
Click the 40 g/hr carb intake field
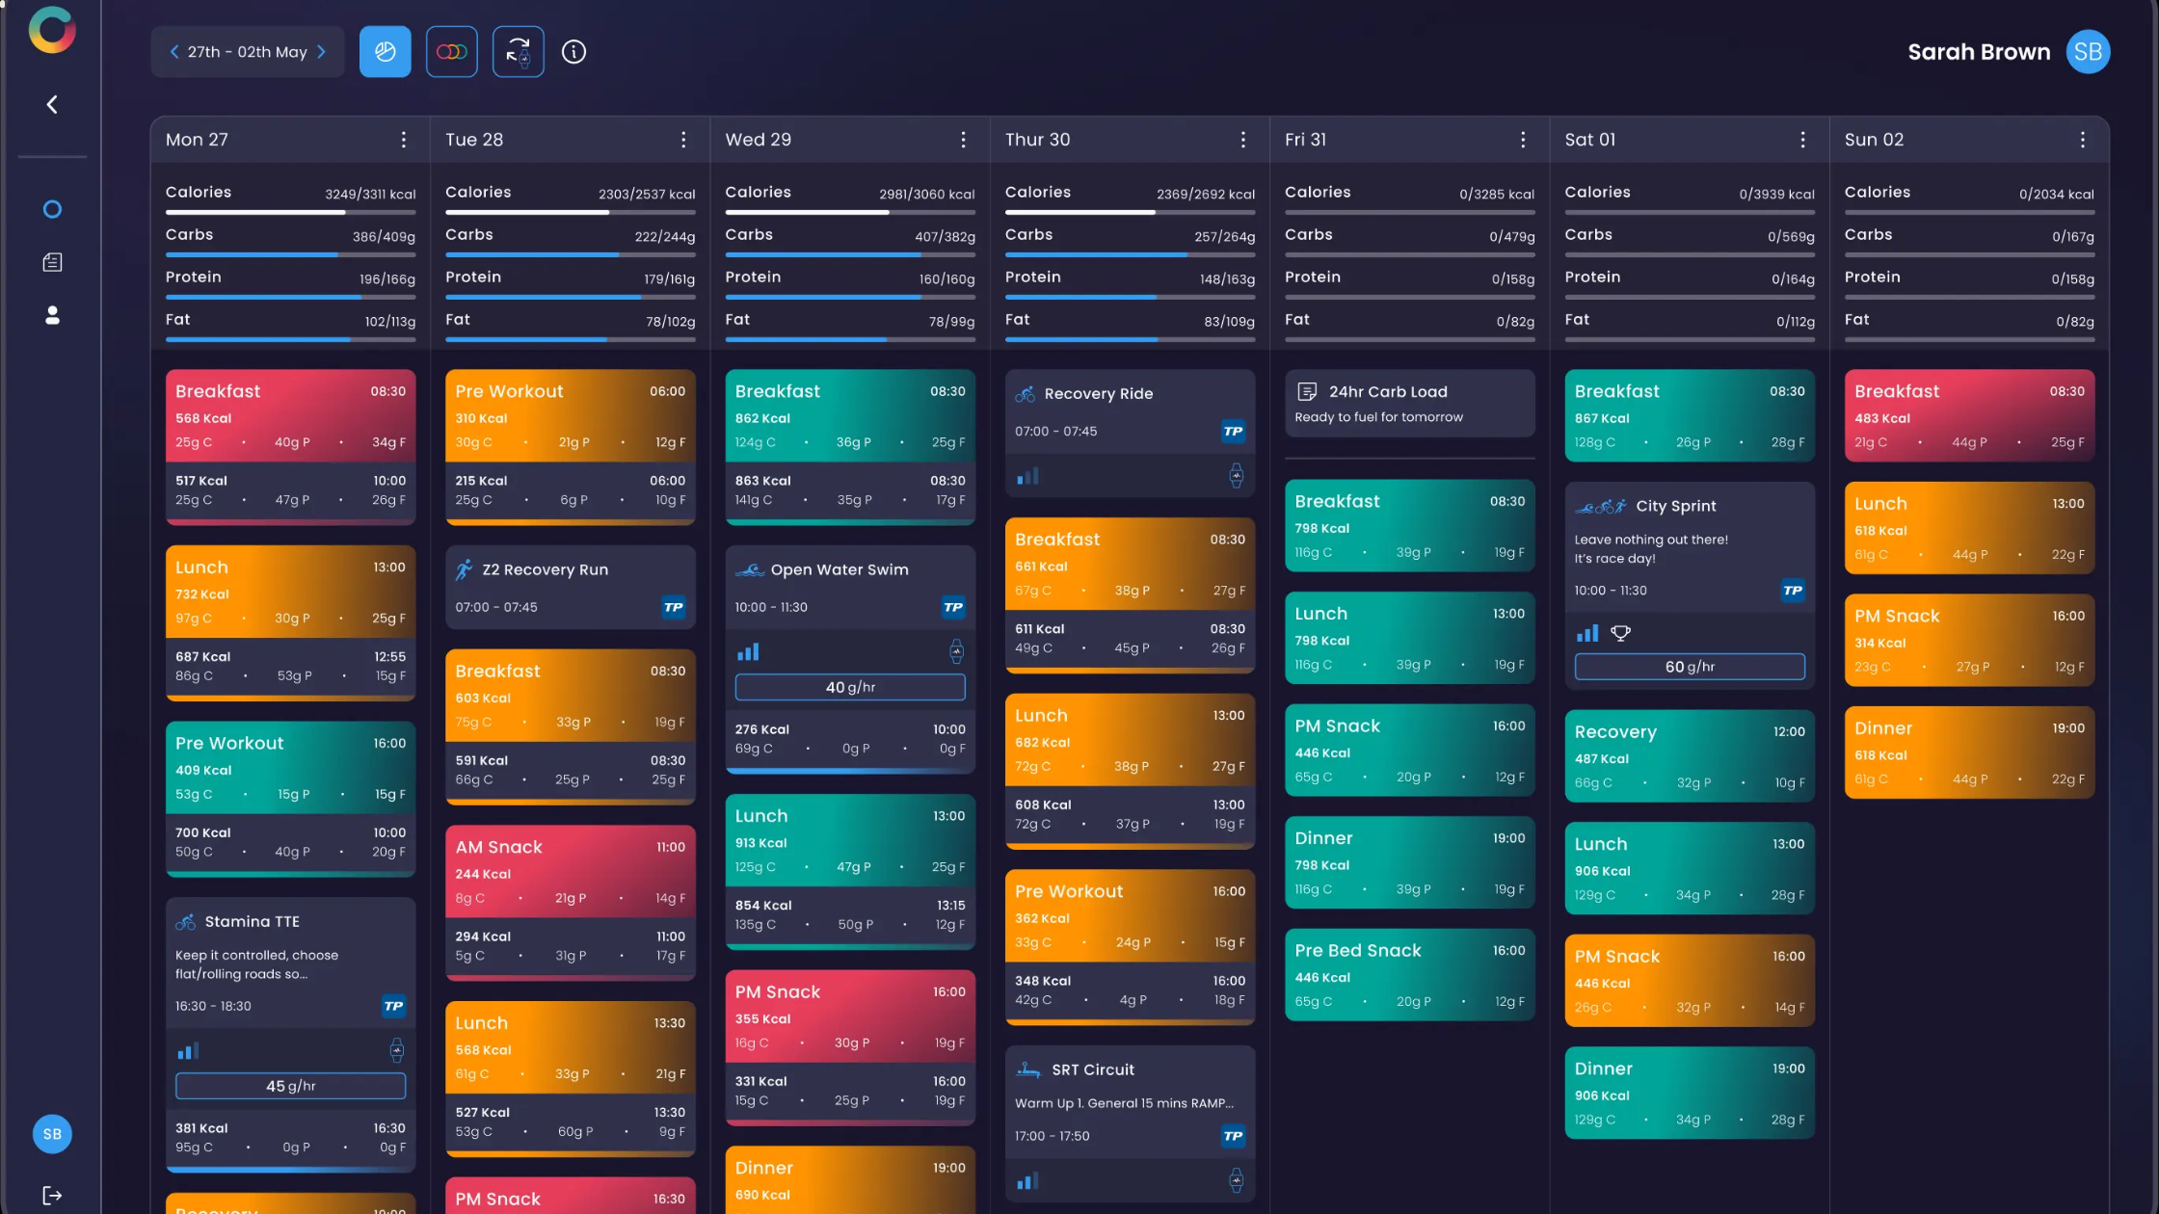pos(849,687)
